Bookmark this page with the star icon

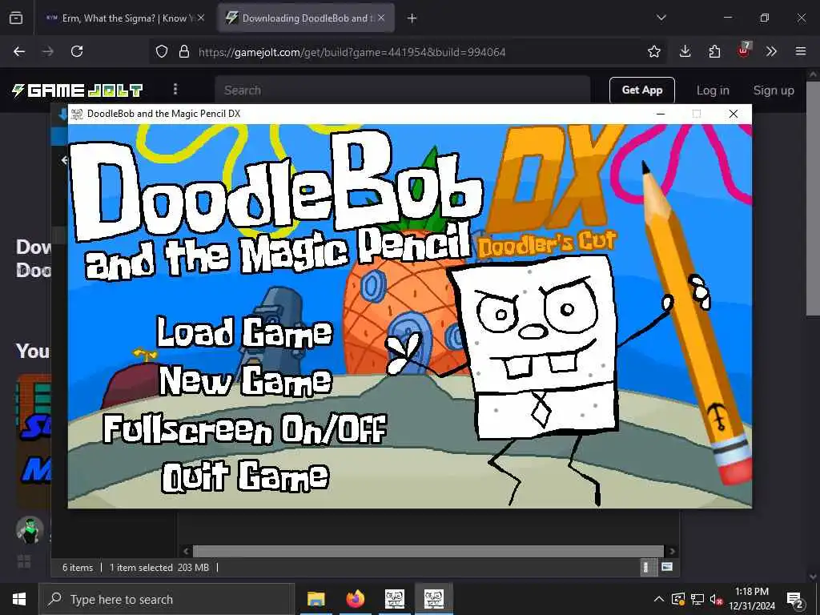(x=653, y=51)
